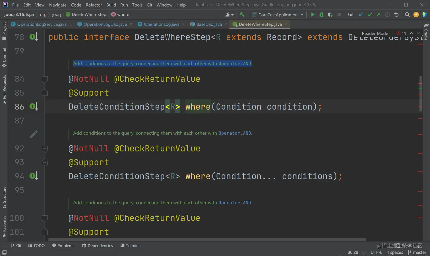Open the JetBrains colorful toolbox icon
The image size is (430, 256).
click(425, 15)
